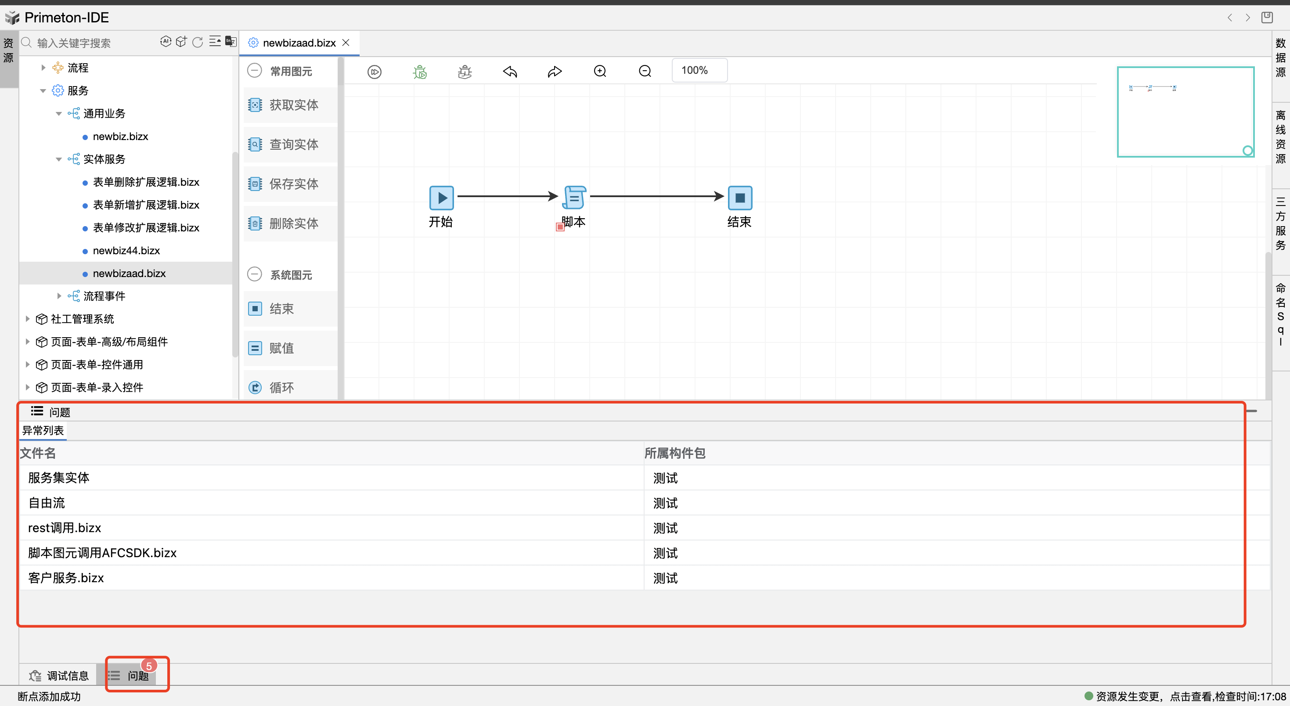Toggle breakpoint marker on 脚本 node
This screenshot has width=1290, height=706.
(x=560, y=227)
